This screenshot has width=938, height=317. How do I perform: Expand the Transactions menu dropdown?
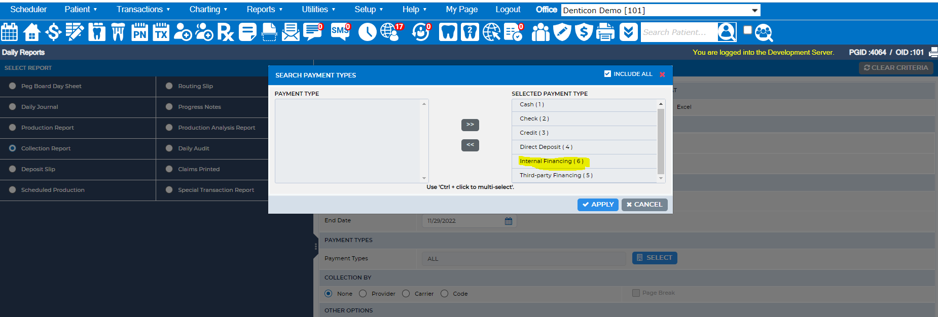[143, 9]
